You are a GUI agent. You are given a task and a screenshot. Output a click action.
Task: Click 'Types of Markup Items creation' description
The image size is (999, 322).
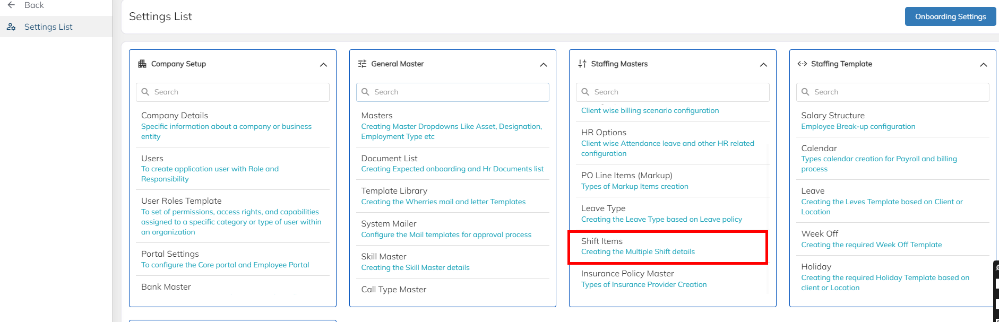point(635,186)
